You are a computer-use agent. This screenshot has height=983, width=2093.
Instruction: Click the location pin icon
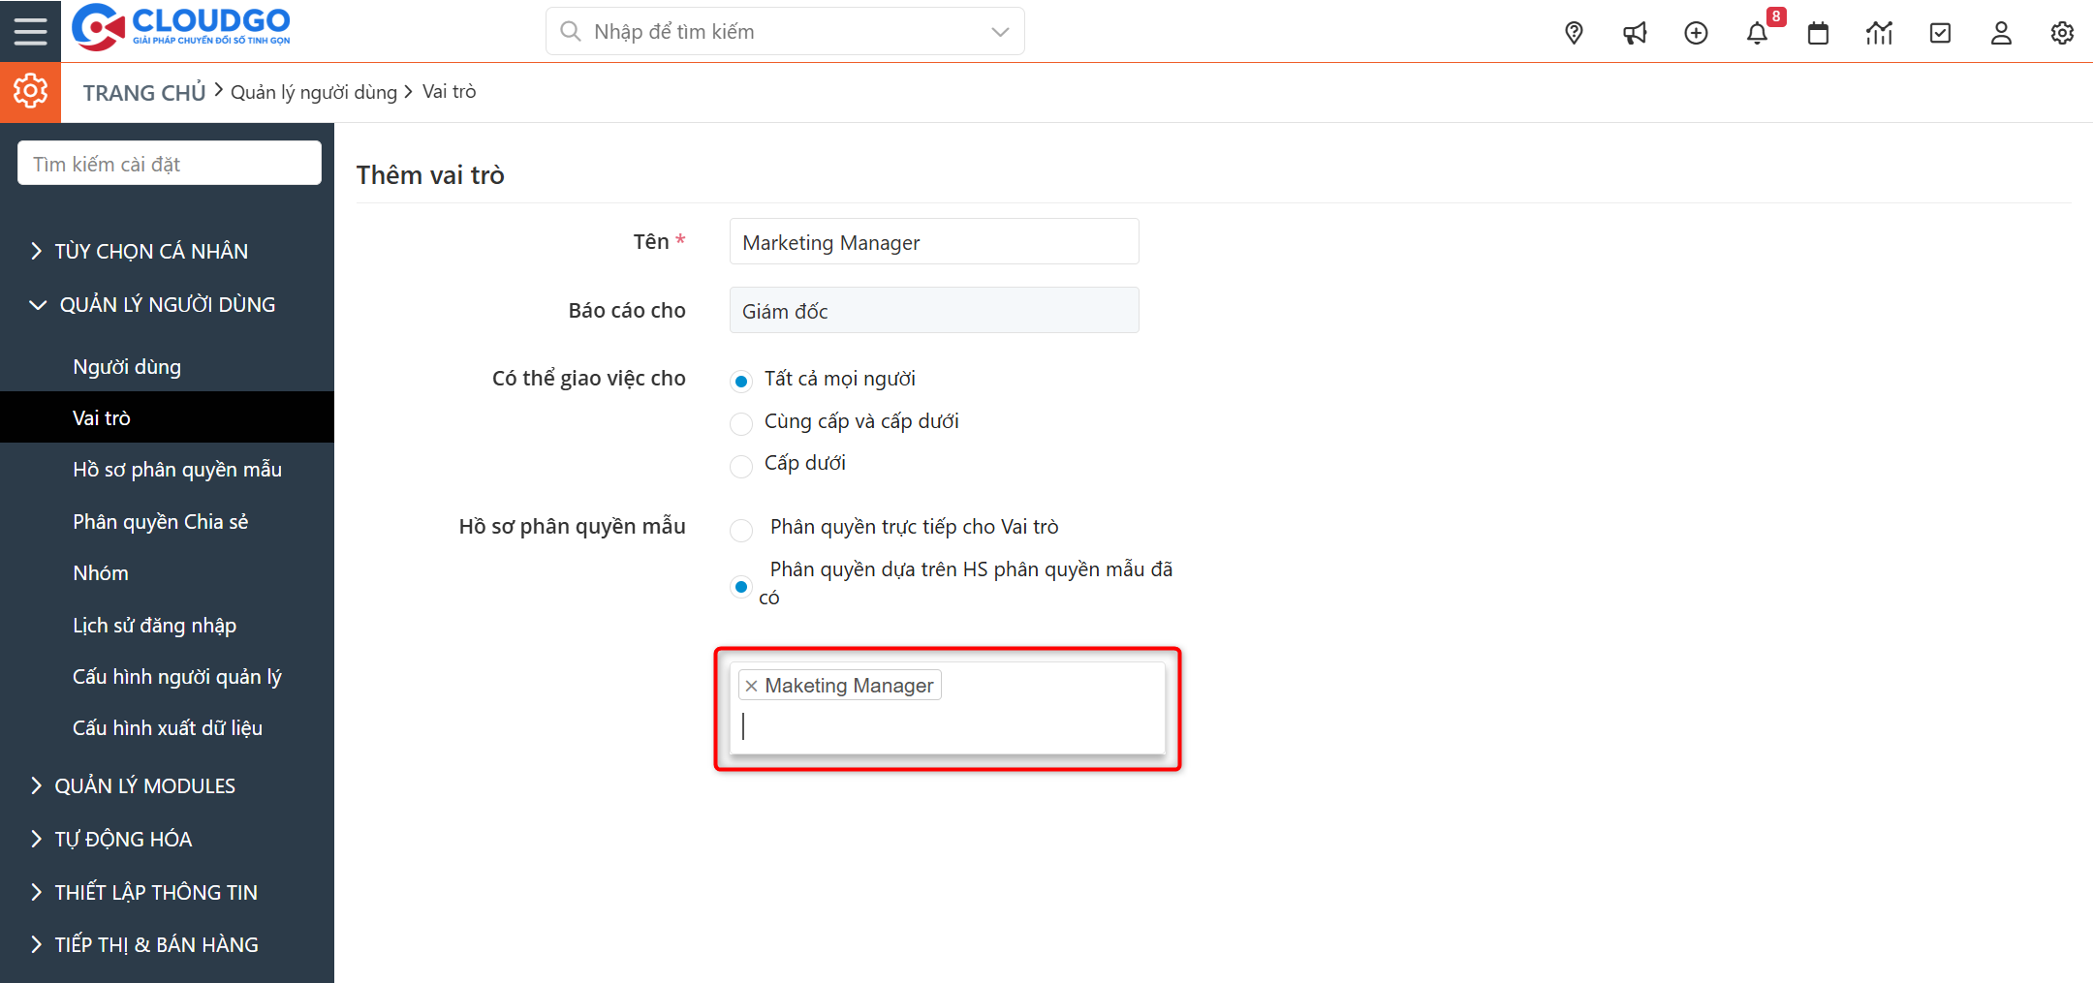[x=1574, y=33]
